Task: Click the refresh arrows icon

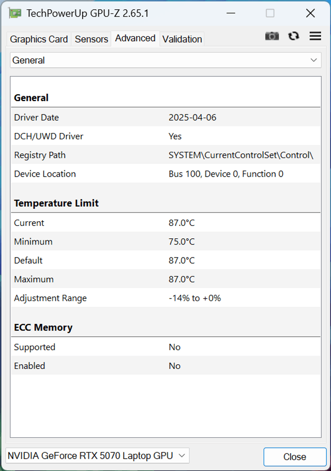Action: click(294, 36)
